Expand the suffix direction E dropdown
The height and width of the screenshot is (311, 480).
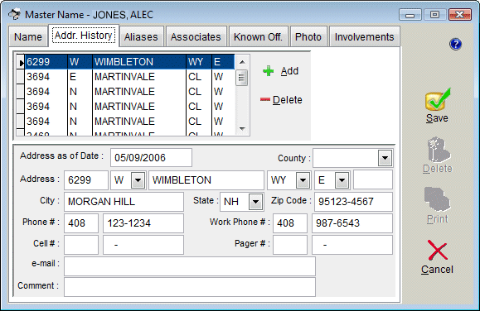pos(342,180)
